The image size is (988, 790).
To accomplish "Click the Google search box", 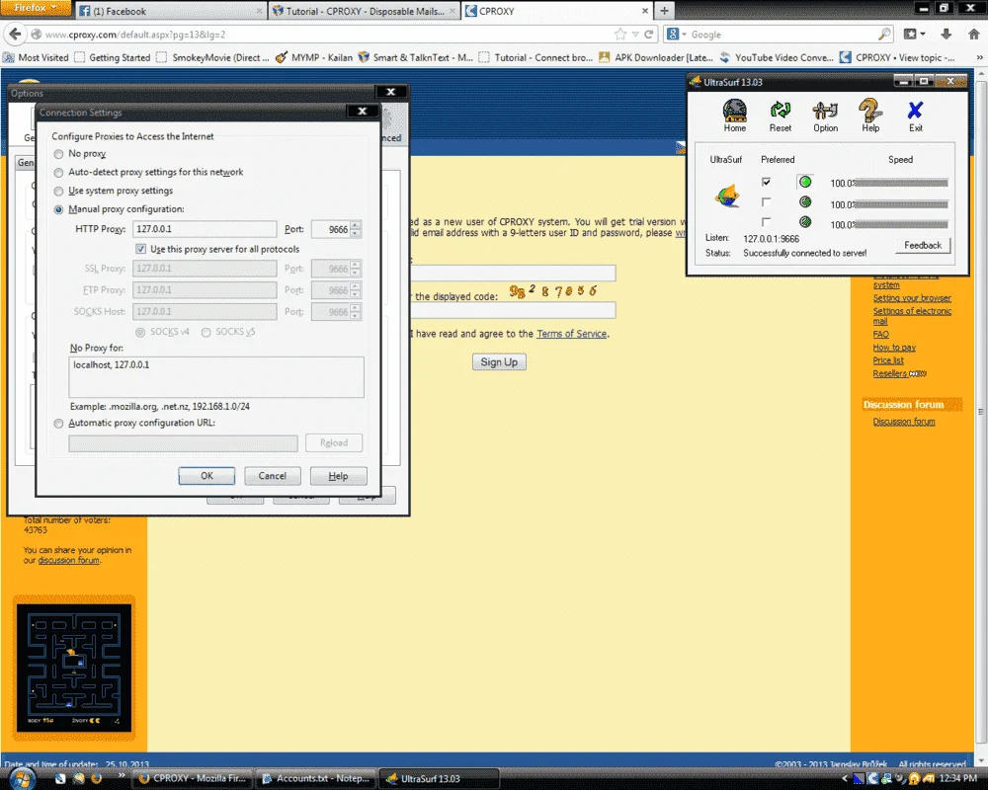I will point(783,34).
